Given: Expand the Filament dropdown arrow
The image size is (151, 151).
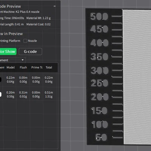Looking at the screenshot, I should (23, 60).
